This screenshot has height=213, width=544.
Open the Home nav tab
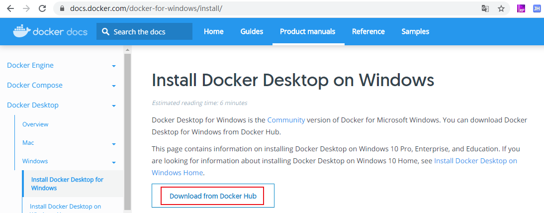point(214,32)
